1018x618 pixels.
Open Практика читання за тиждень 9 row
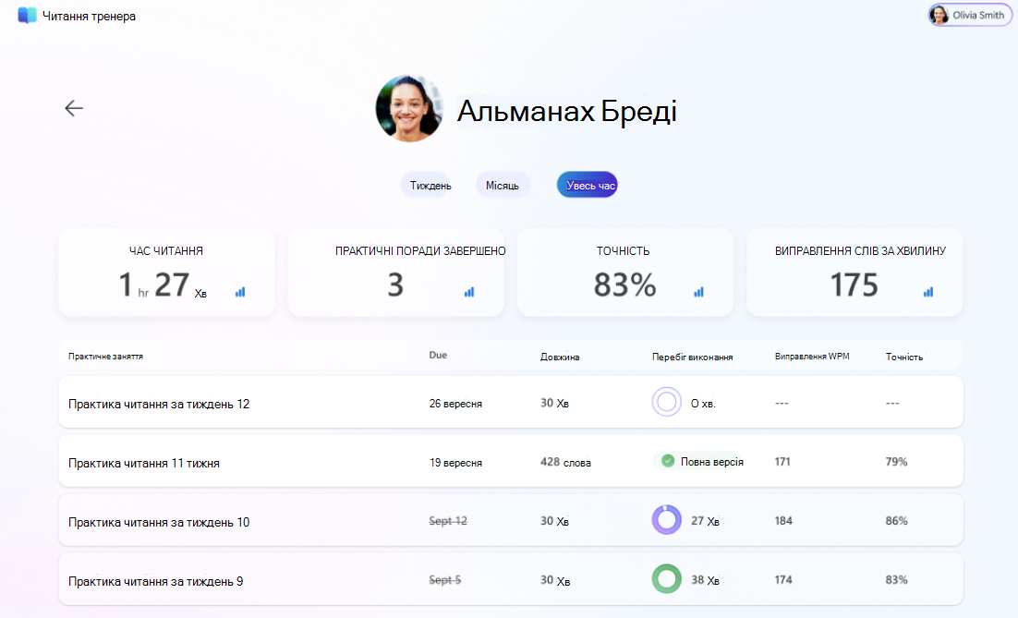pyautogui.click(x=510, y=579)
